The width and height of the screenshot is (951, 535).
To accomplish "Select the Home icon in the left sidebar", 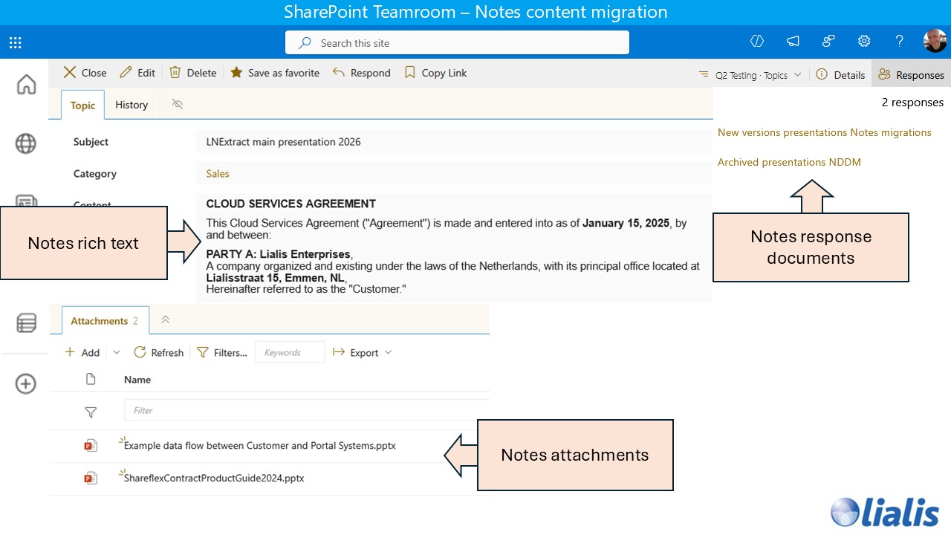I will 26,84.
